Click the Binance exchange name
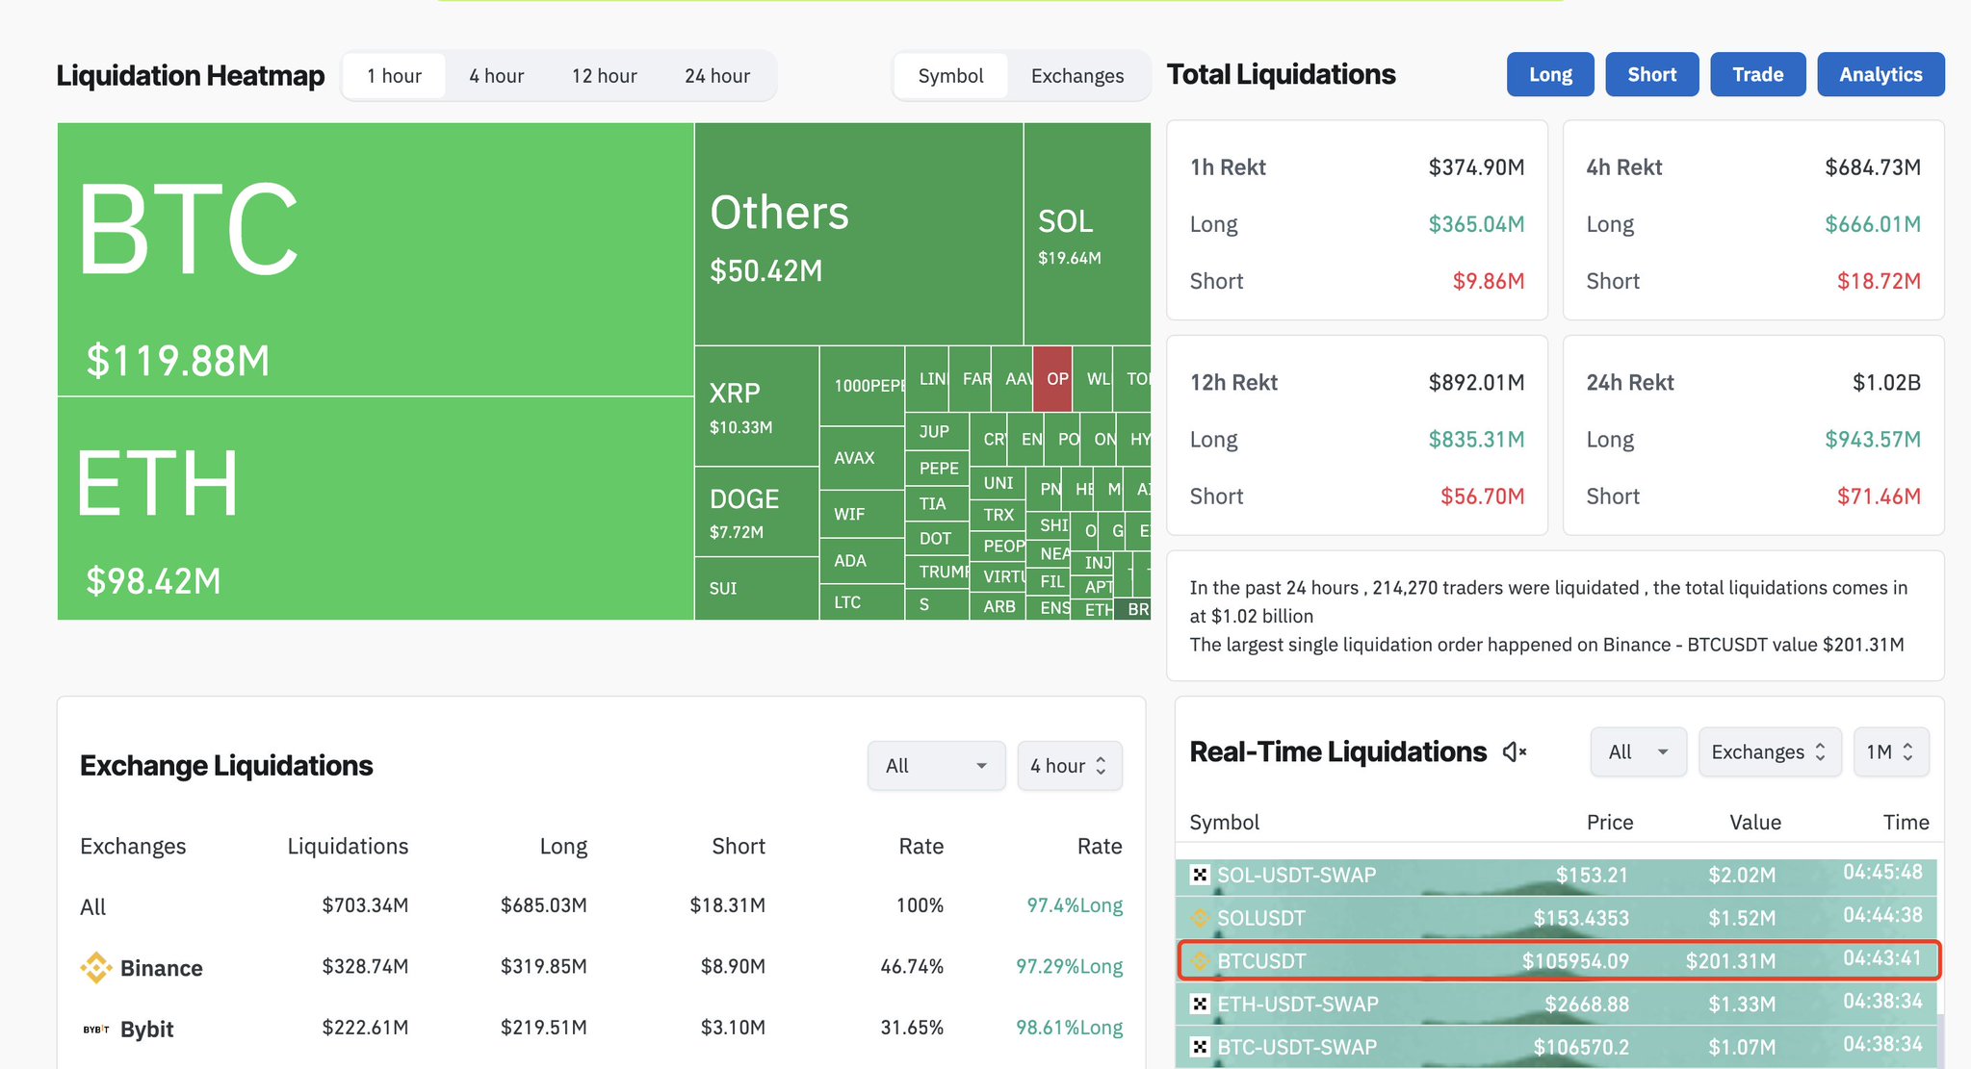Image resolution: width=1971 pixels, height=1069 pixels. point(162,968)
